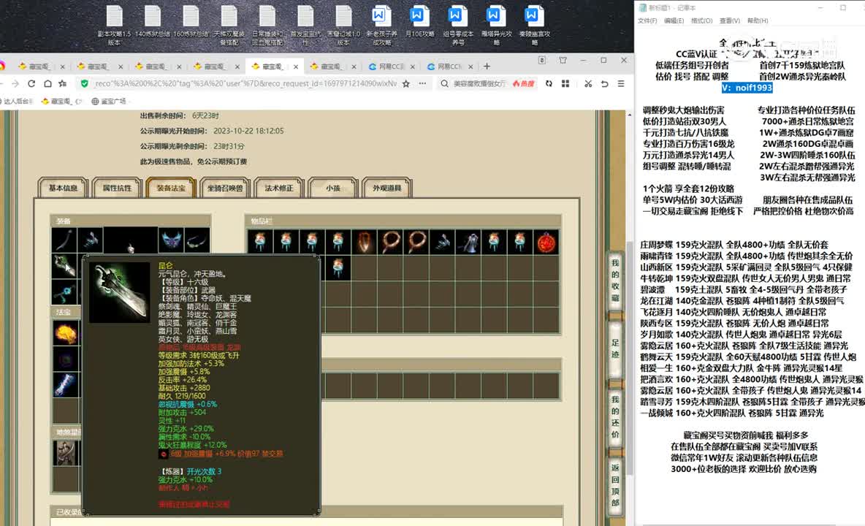Open the address bar more options dots

422,83
